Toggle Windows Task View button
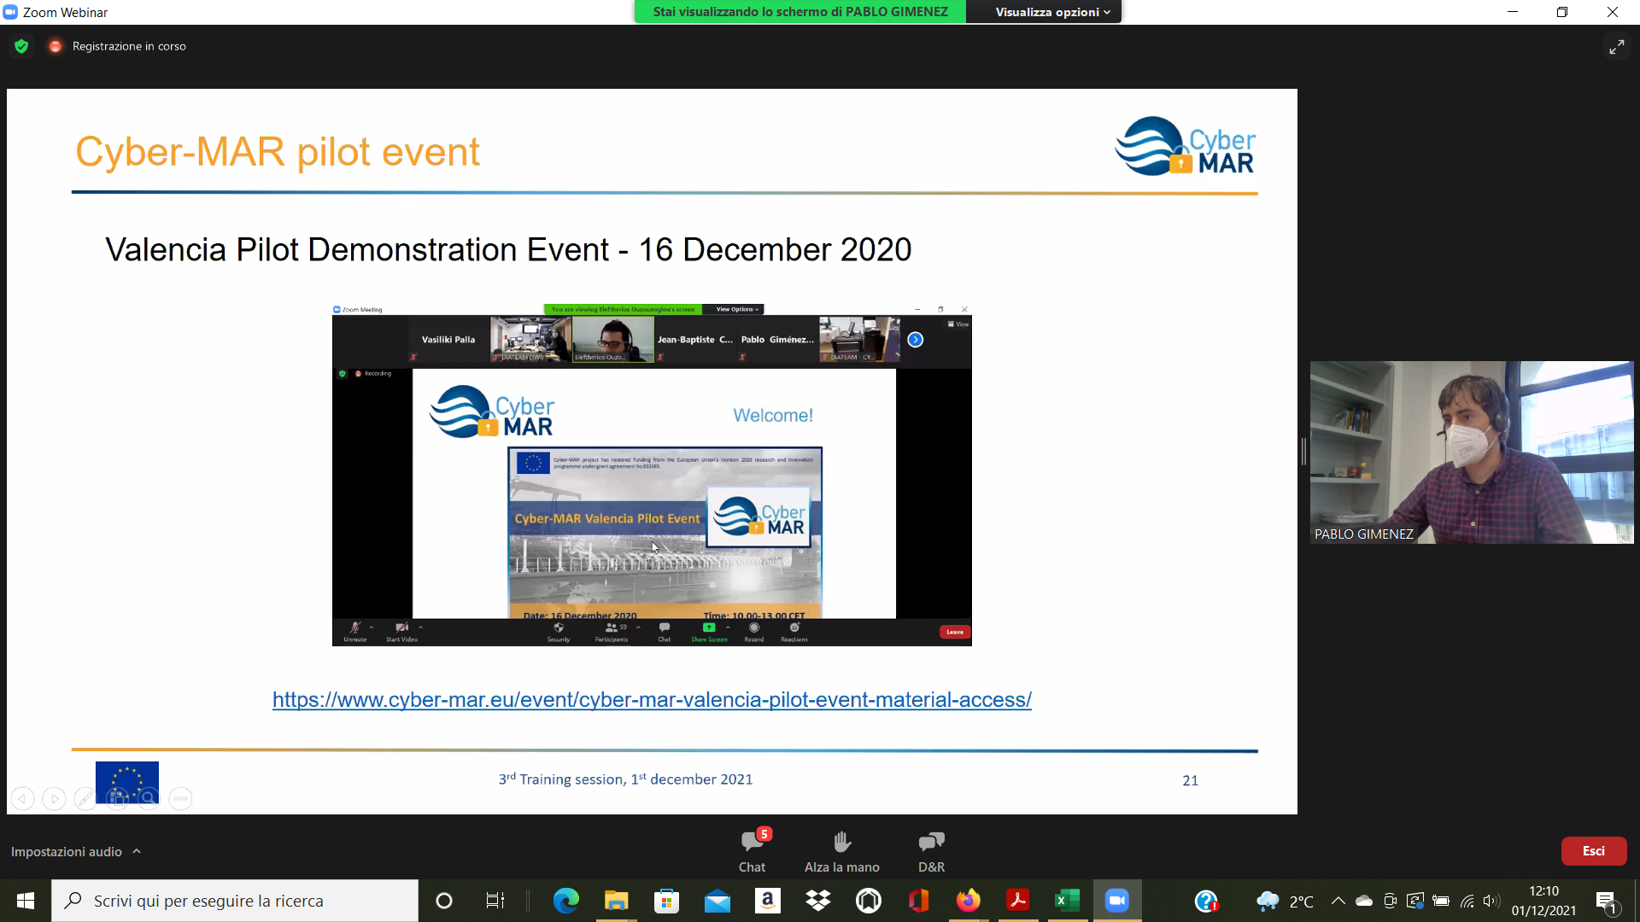Viewport: 1640px width, 922px height. (495, 901)
